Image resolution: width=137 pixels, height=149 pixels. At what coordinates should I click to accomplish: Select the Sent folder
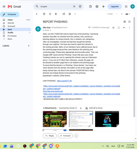point(16,30)
